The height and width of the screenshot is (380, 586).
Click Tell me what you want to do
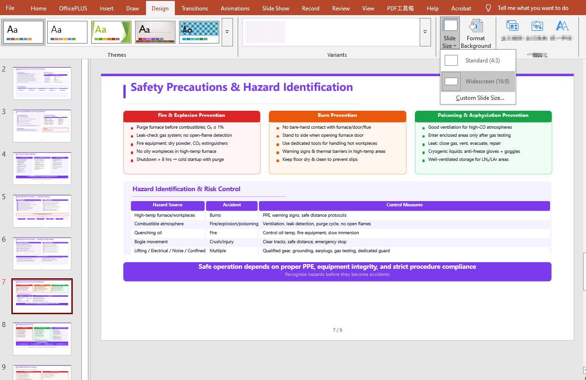pyautogui.click(x=533, y=8)
